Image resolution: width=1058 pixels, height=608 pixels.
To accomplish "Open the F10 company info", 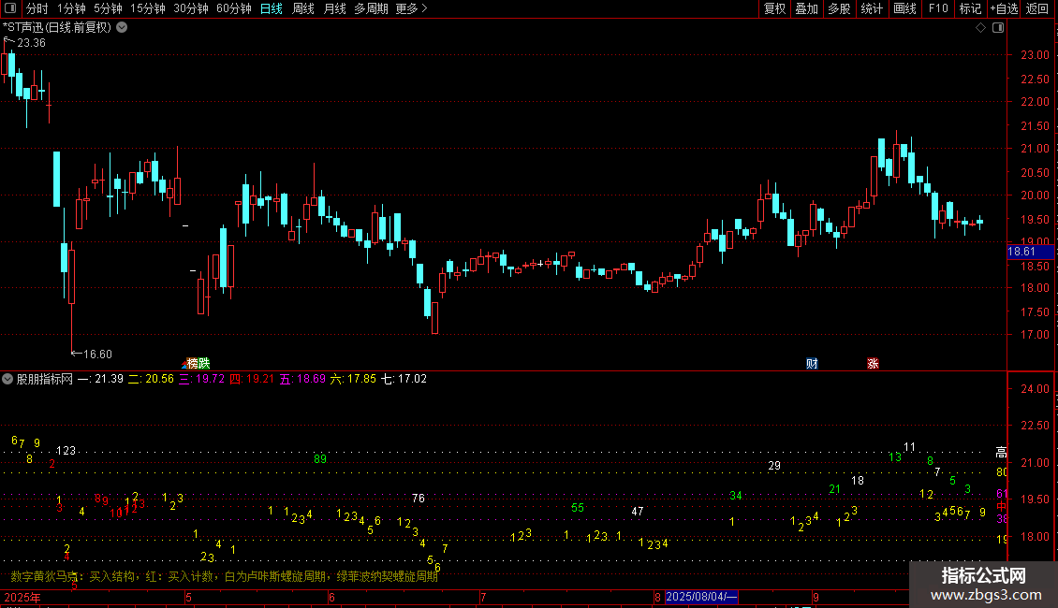I will [938, 8].
